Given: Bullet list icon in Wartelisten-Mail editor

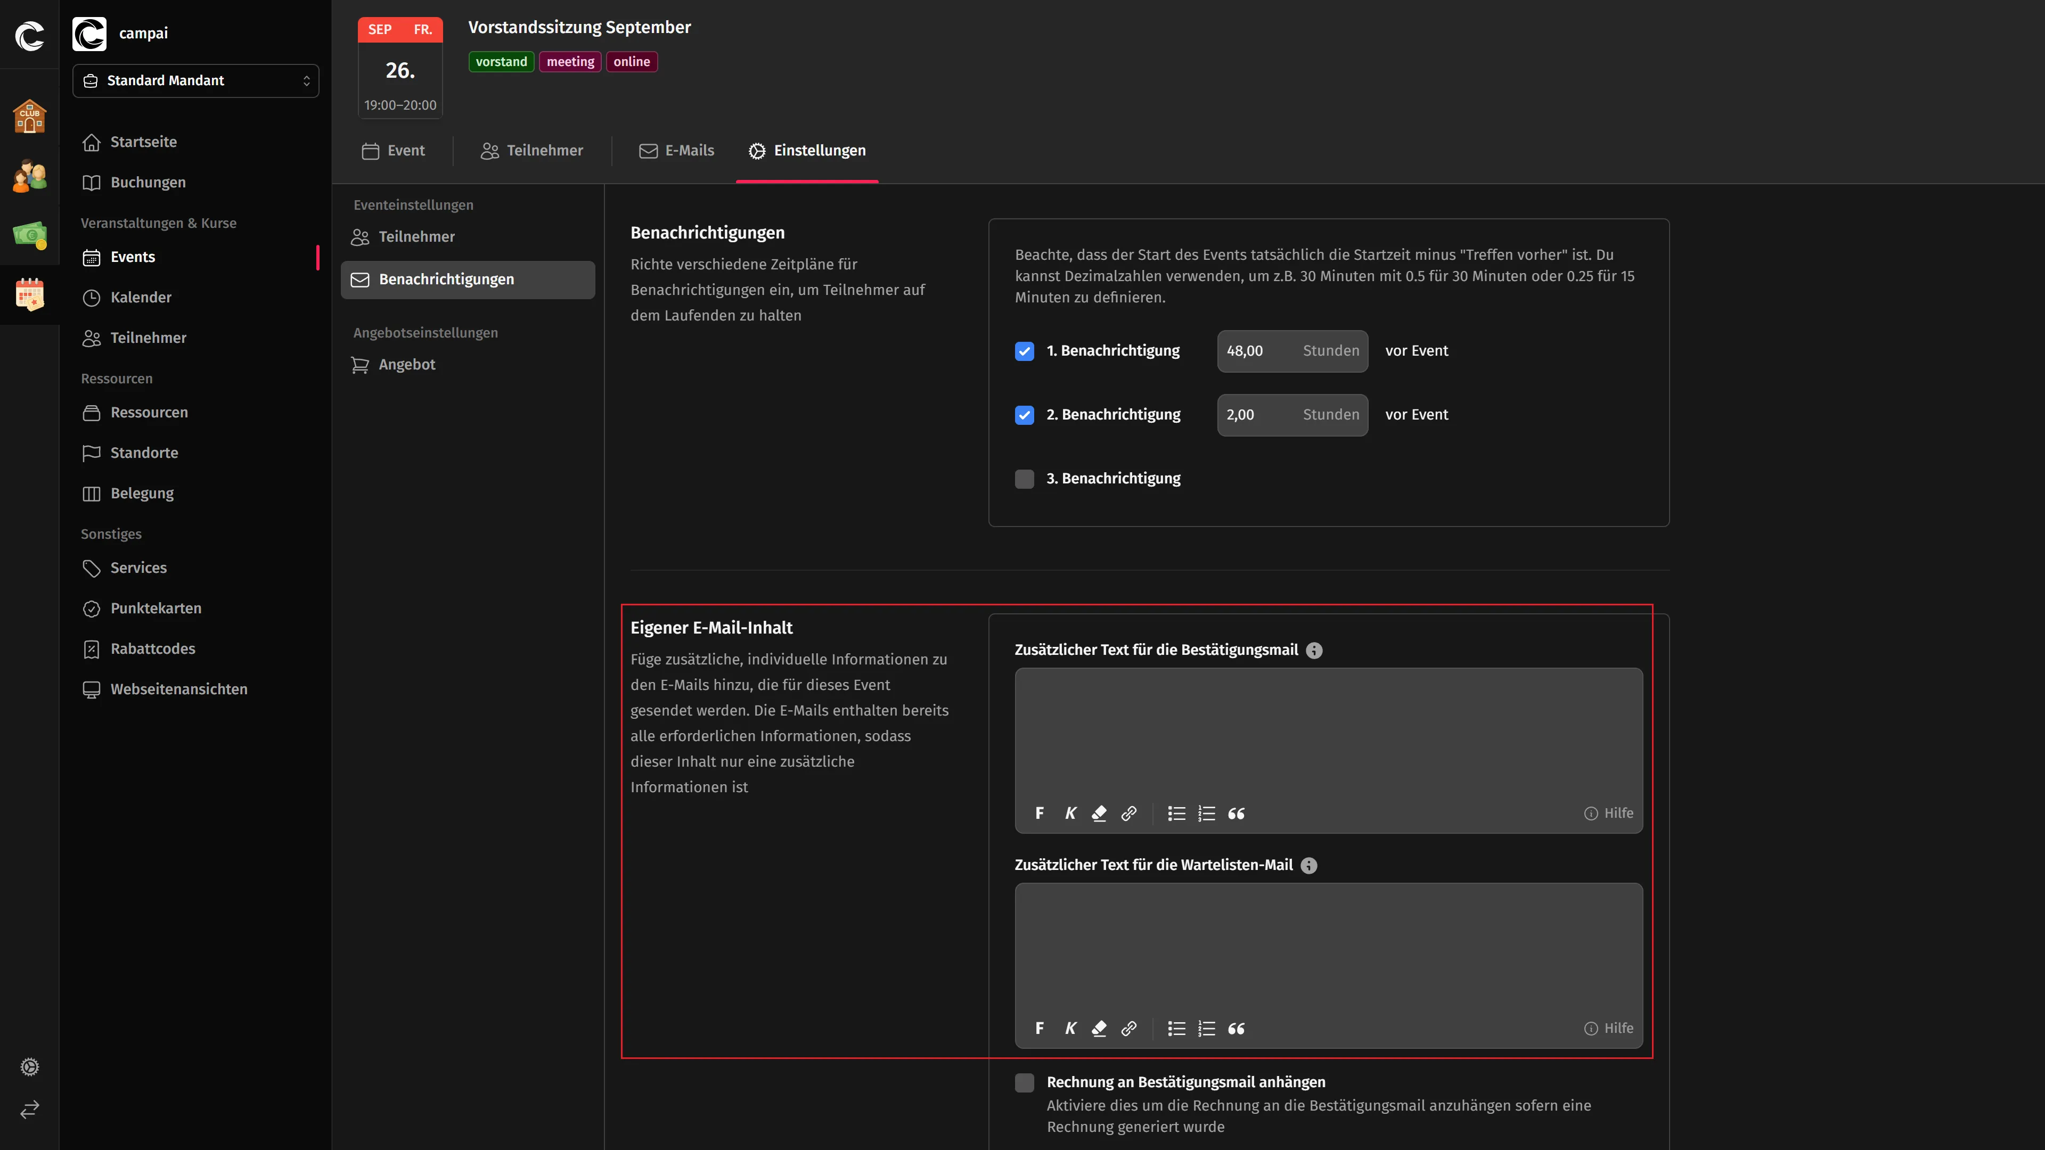Looking at the screenshot, I should tap(1176, 1029).
